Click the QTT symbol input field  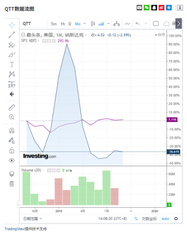tap(34, 24)
